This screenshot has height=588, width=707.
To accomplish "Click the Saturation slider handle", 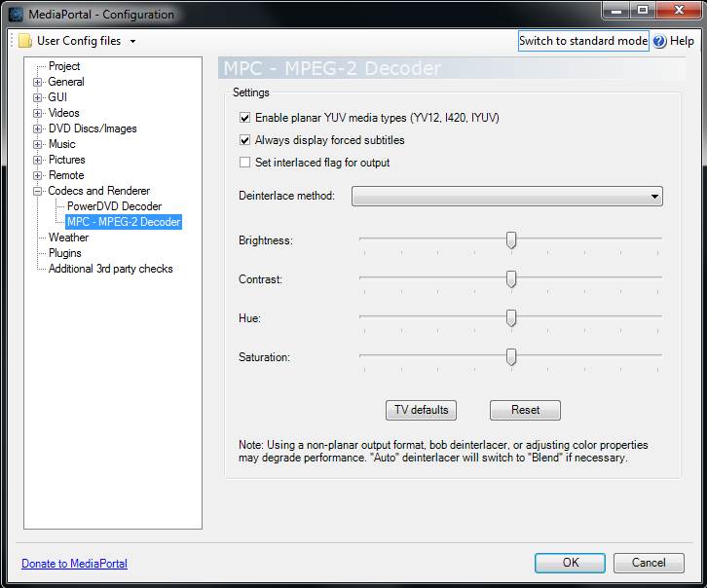I will click(511, 357).
